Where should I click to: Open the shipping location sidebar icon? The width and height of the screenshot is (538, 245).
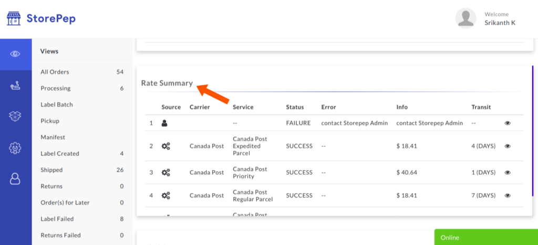[15, 87]
